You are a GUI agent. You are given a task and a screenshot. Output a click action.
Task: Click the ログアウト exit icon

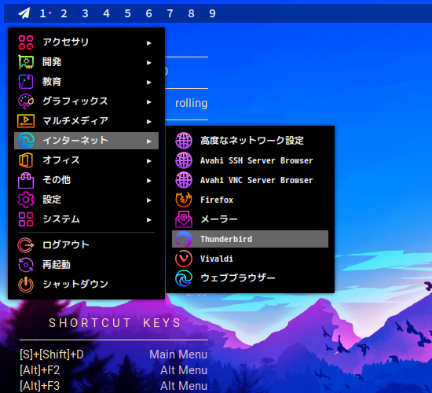pyautogui.click(x=26, y=245)
